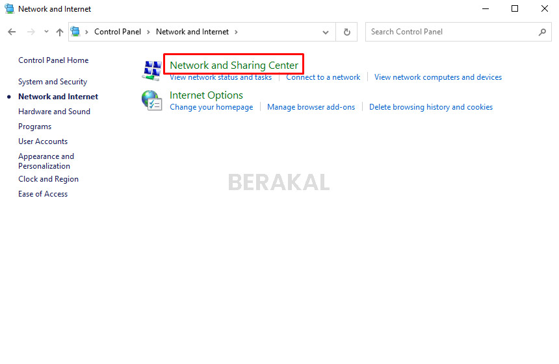Click the Network and Sharing Center icon
This screenshot has height=364, width=559.
point(152,70)
